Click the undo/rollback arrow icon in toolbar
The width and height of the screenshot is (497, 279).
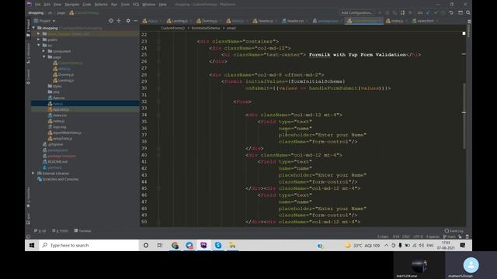(450, 12)
